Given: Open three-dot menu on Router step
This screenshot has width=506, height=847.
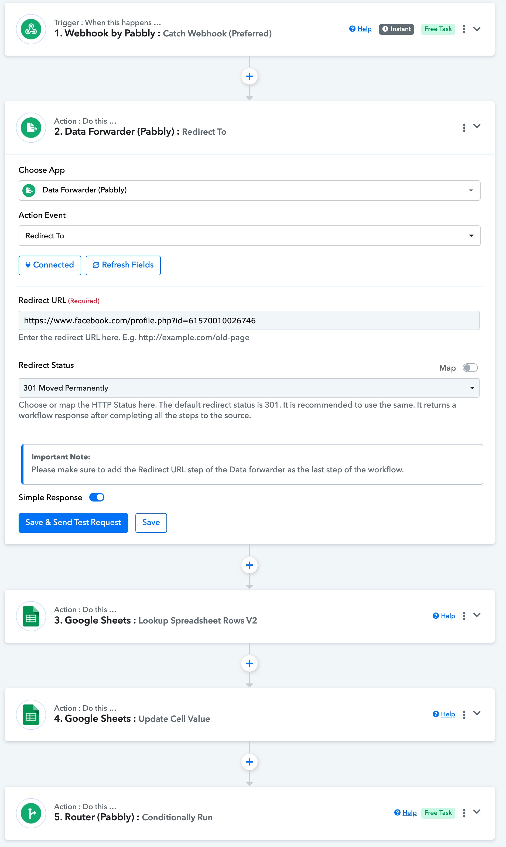Looking at the screenshot, I should (x=464, y=813).
